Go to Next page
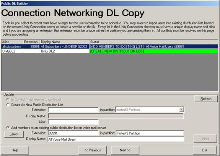The image size is (220, 156). pyautogui.click(x=125, y=150)
